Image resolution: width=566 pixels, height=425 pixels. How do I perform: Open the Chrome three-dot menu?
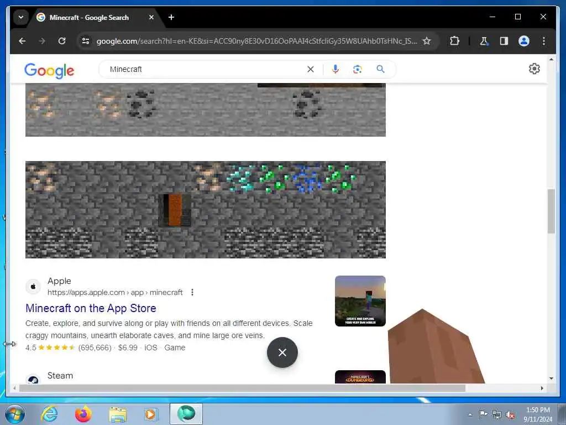[x=544, y=41]
